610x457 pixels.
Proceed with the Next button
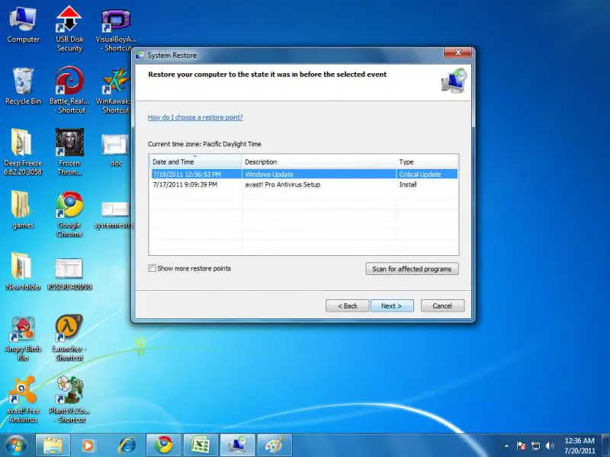click(x=392, y=306)
